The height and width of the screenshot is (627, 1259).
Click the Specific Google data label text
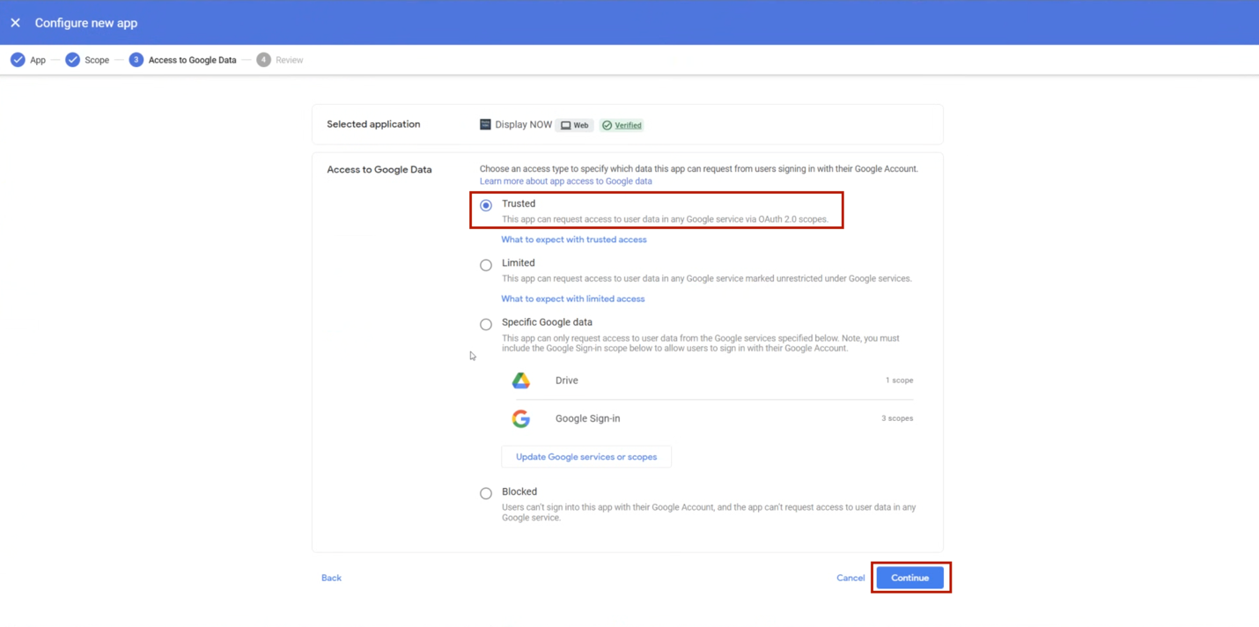click(547, 322)
